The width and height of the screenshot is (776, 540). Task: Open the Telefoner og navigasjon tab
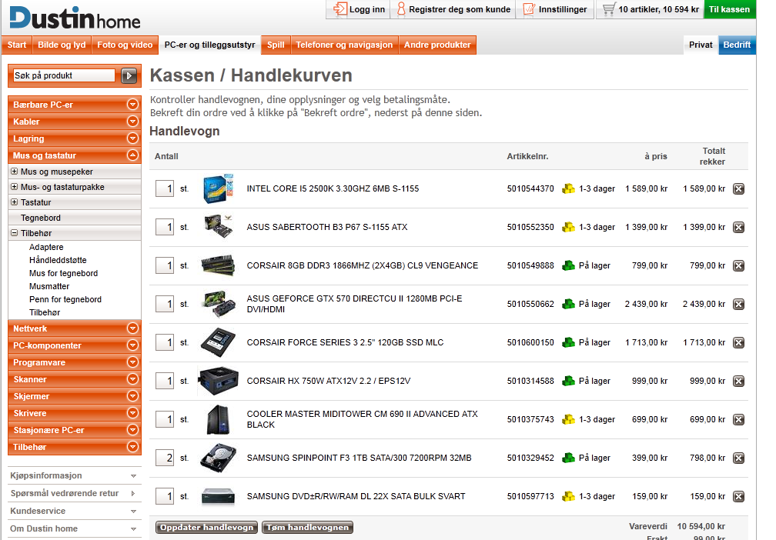click(x=344, y=45)
